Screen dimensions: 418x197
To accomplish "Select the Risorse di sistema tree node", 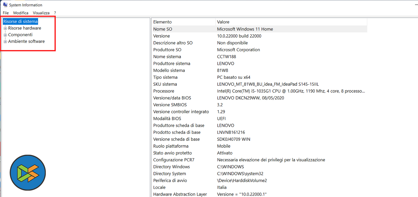I will point(20,21).
